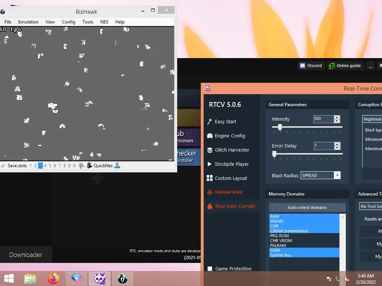This screenshot has height=286, width=382.
Task: Toggle CIRAM (nametables) domain selection
Action: 304,231
